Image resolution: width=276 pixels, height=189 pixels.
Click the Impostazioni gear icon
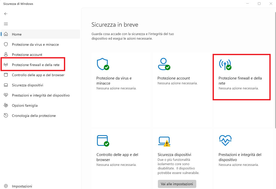coord(6,186)
